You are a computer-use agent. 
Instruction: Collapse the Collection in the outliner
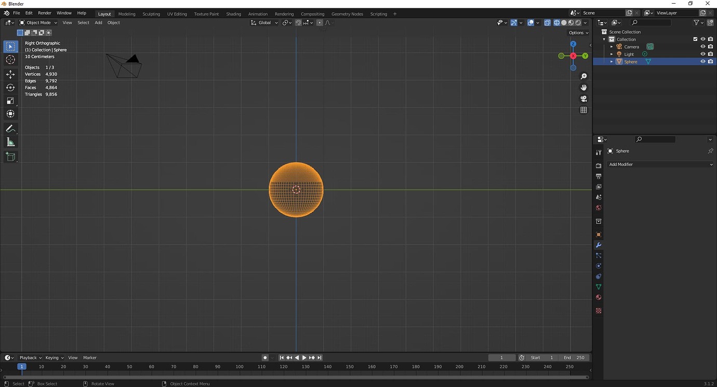604,39
